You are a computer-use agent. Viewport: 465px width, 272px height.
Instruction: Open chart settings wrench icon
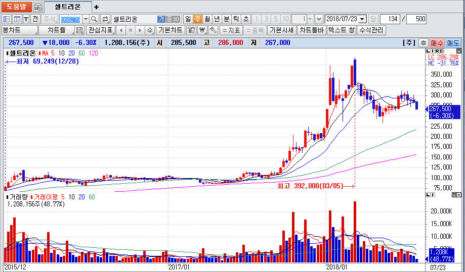point(213,30)
